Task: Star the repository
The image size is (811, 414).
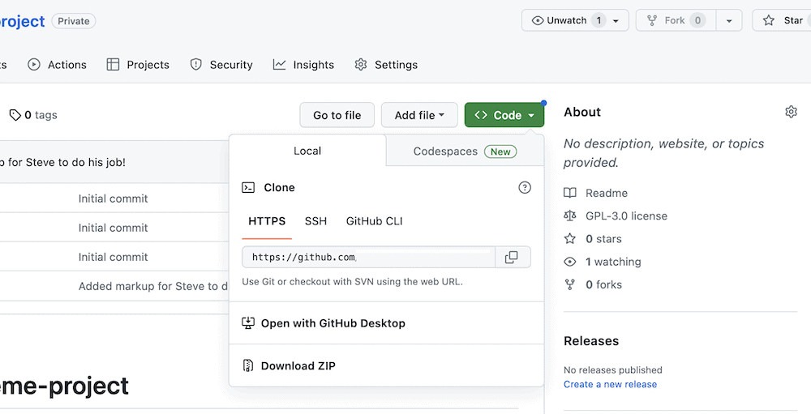Action: pyautogui.click(x=783, y=20)
